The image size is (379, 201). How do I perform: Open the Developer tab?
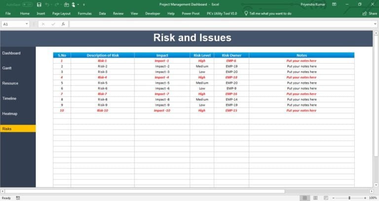152,13
